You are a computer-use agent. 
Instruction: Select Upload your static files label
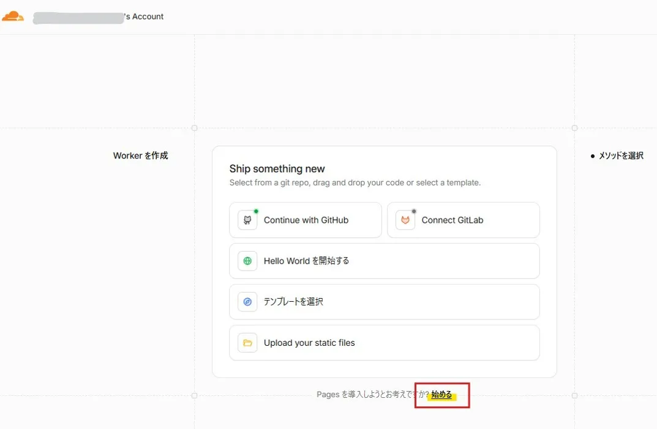point(309,343)
